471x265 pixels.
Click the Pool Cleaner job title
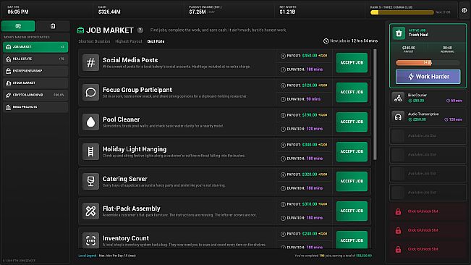(121, 119)
